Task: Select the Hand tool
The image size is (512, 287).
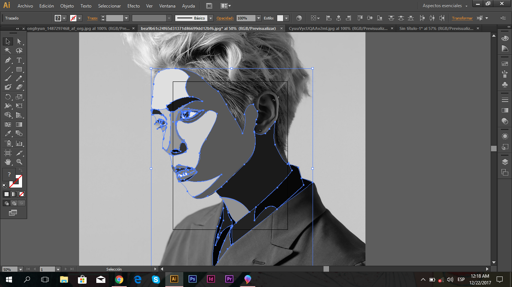Action: [x=8, y=162]
